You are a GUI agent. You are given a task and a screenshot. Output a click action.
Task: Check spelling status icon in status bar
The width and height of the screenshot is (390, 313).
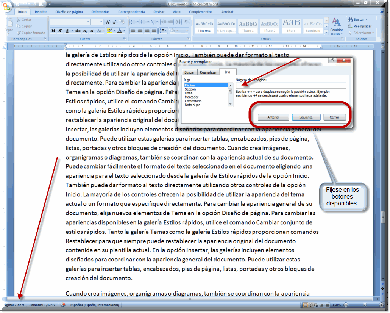click(x=63, y=305)
